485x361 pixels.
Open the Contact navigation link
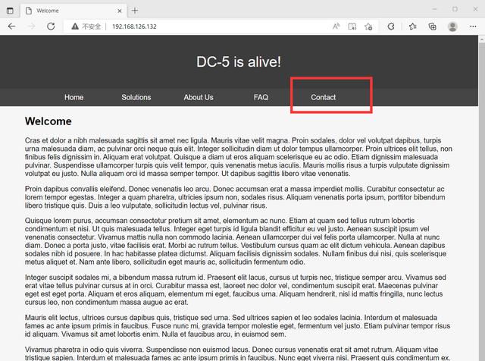324,97
